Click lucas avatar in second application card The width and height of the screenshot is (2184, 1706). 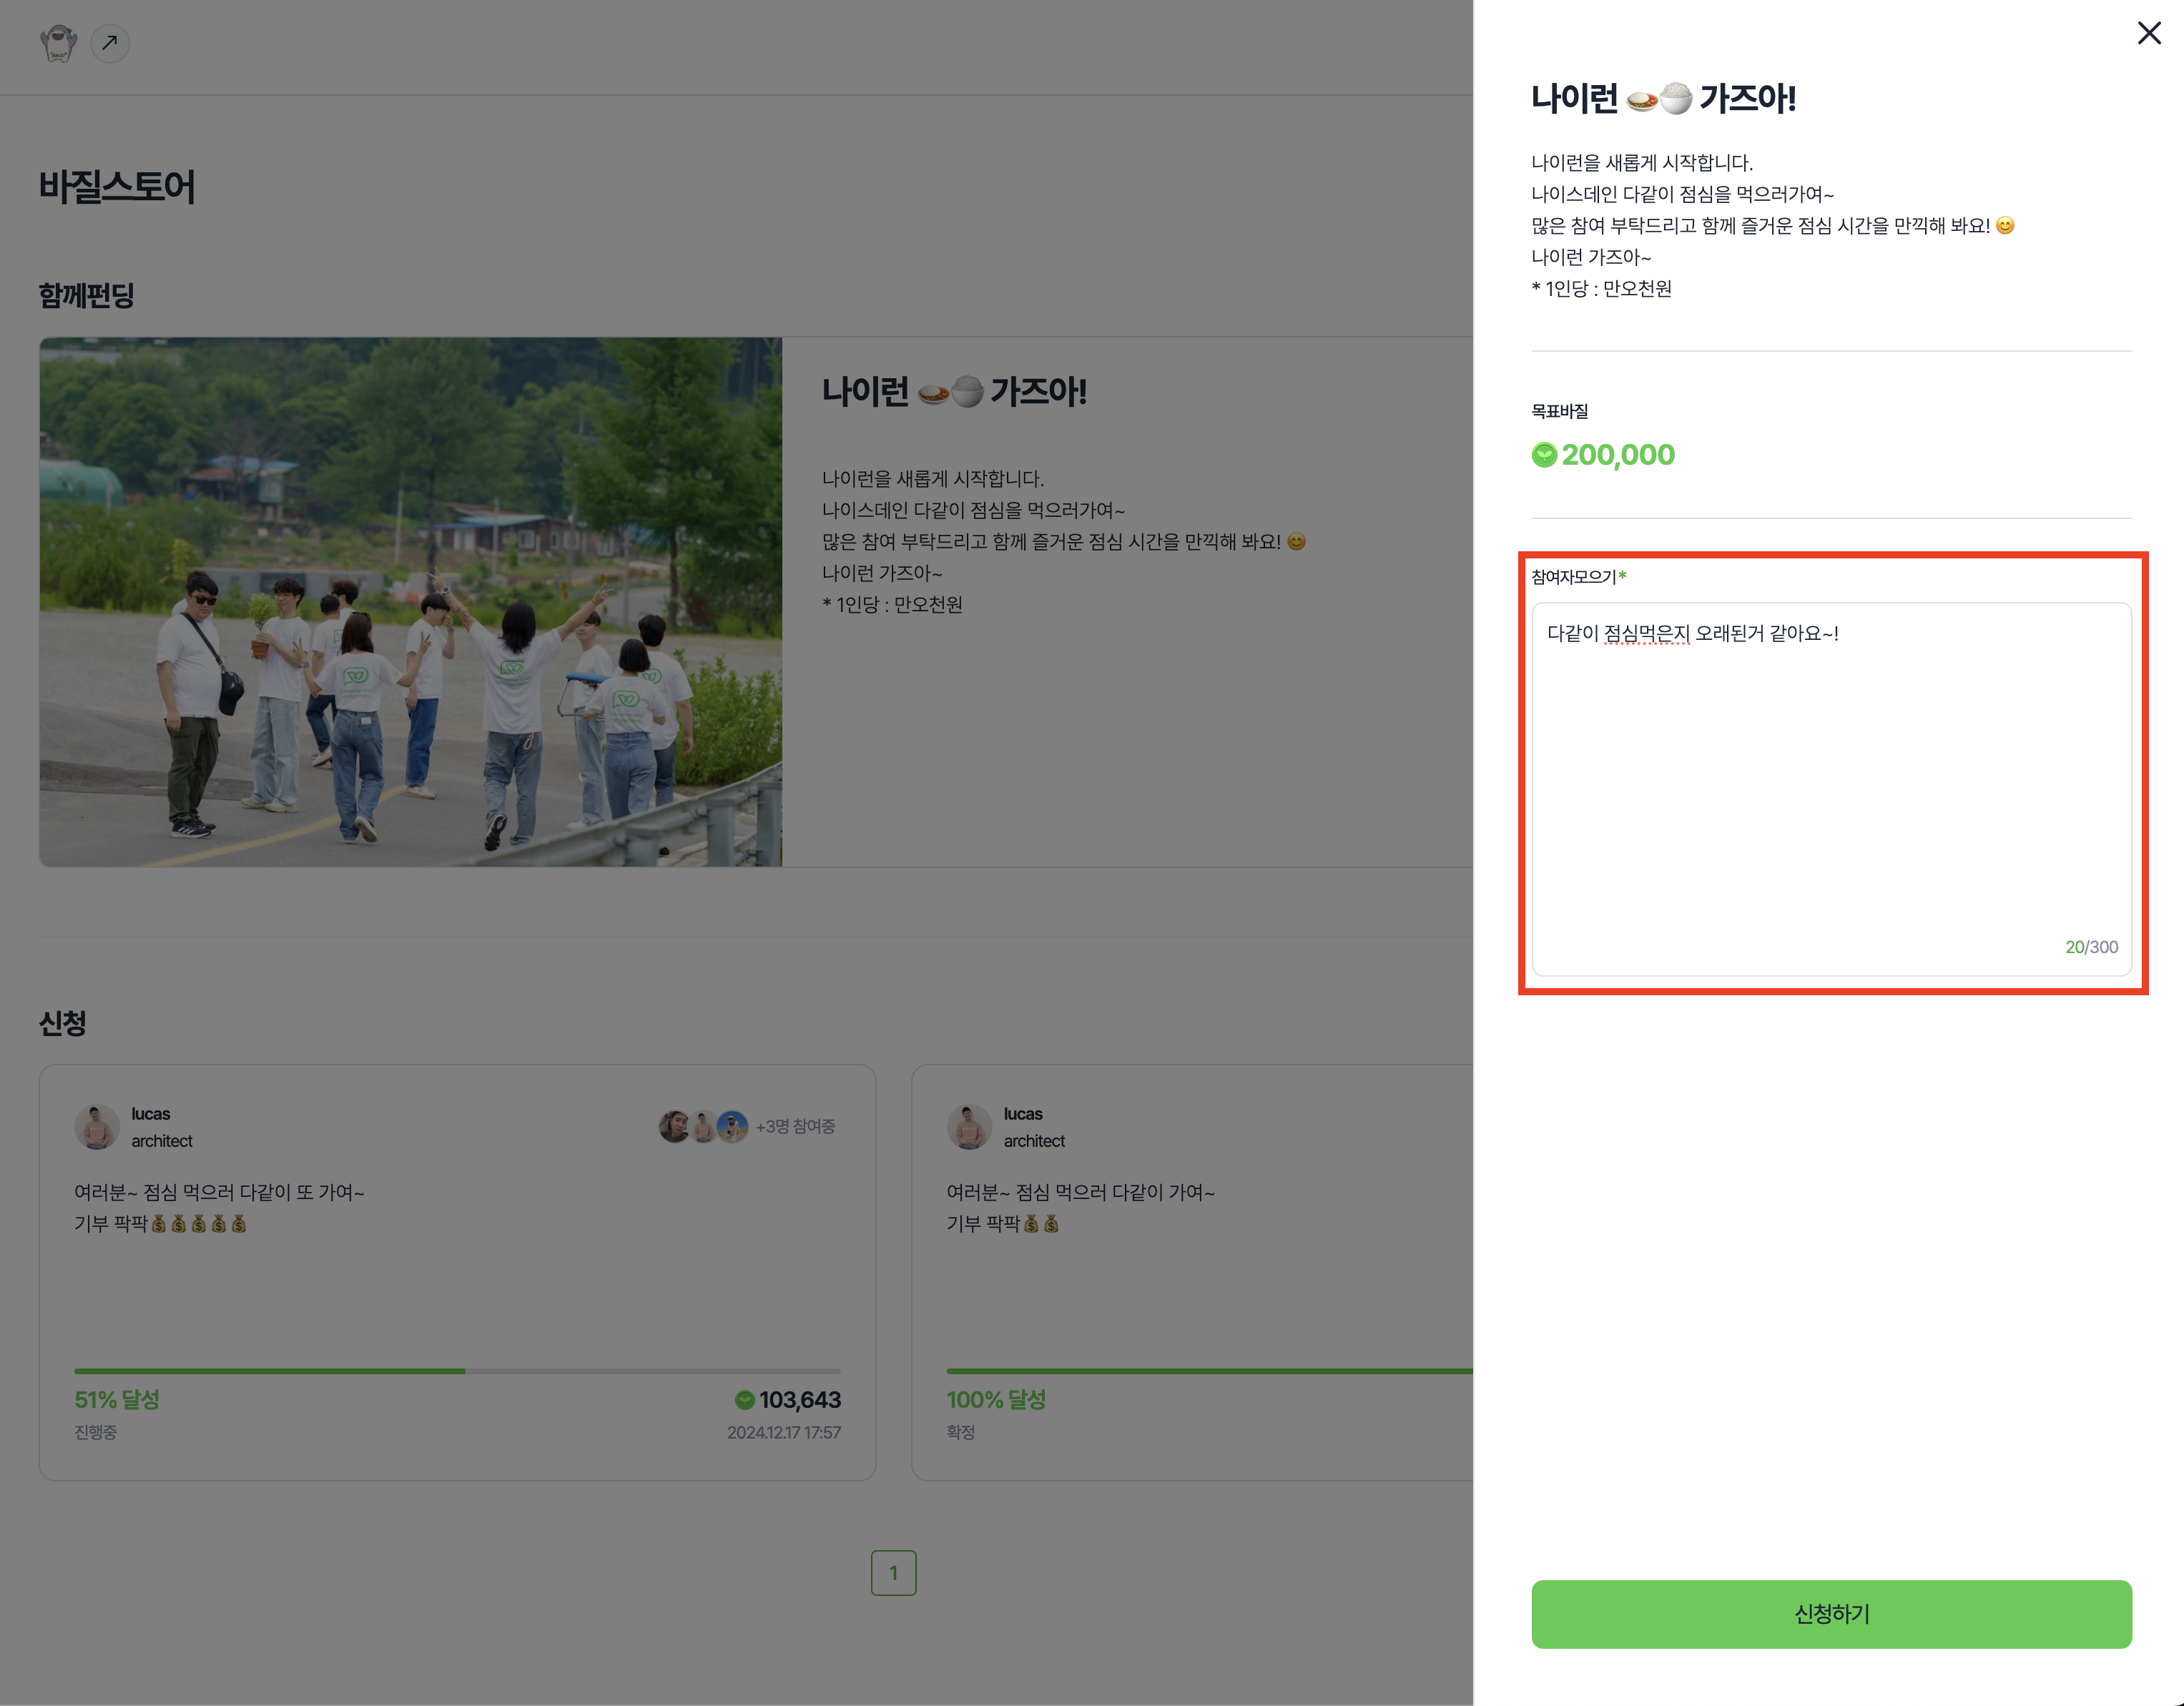click(969, 1127)
